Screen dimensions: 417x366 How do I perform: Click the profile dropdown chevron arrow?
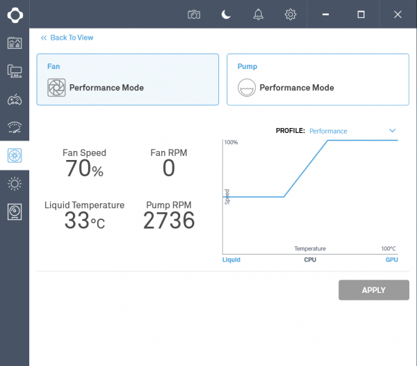pyautogui.click(x=392, y=130)
